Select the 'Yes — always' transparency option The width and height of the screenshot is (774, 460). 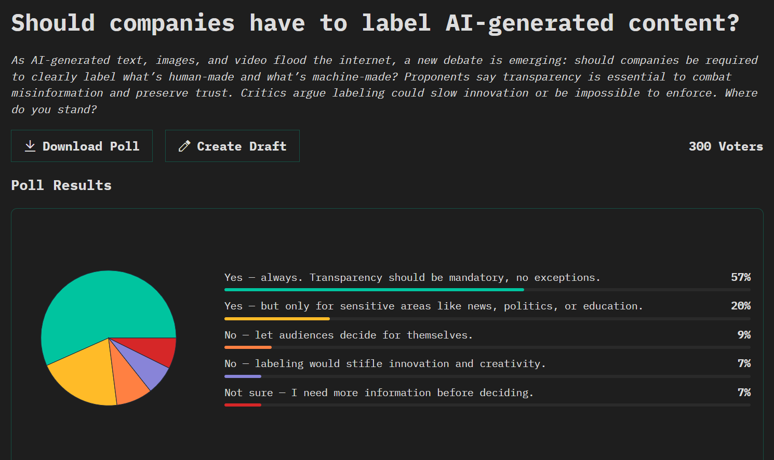tap(413, 277)
